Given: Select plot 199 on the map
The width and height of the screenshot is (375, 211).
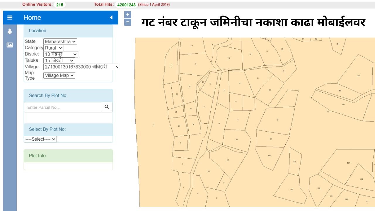Looking at the screenshot, I should pyautogui.click(x=269, y=155).
